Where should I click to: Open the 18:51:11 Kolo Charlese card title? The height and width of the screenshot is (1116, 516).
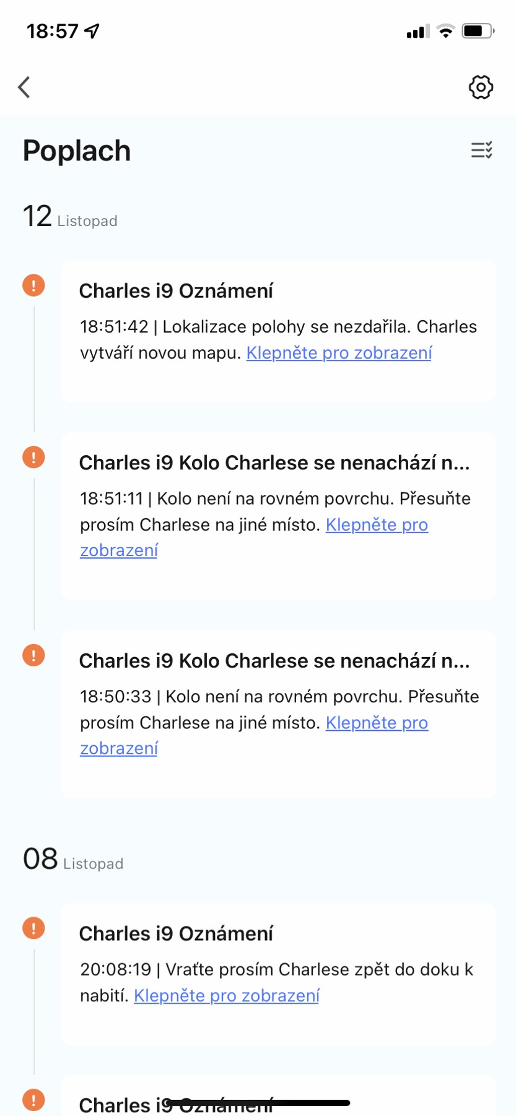pyautogui.click(x=274, y=463)
